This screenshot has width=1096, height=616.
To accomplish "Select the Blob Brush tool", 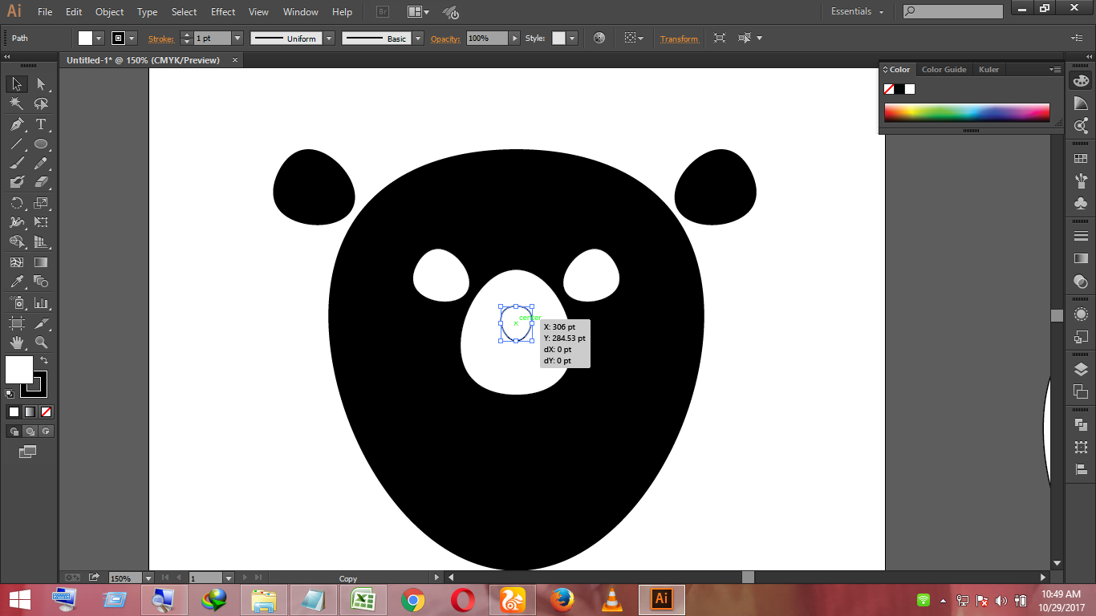I will [17, 183].
